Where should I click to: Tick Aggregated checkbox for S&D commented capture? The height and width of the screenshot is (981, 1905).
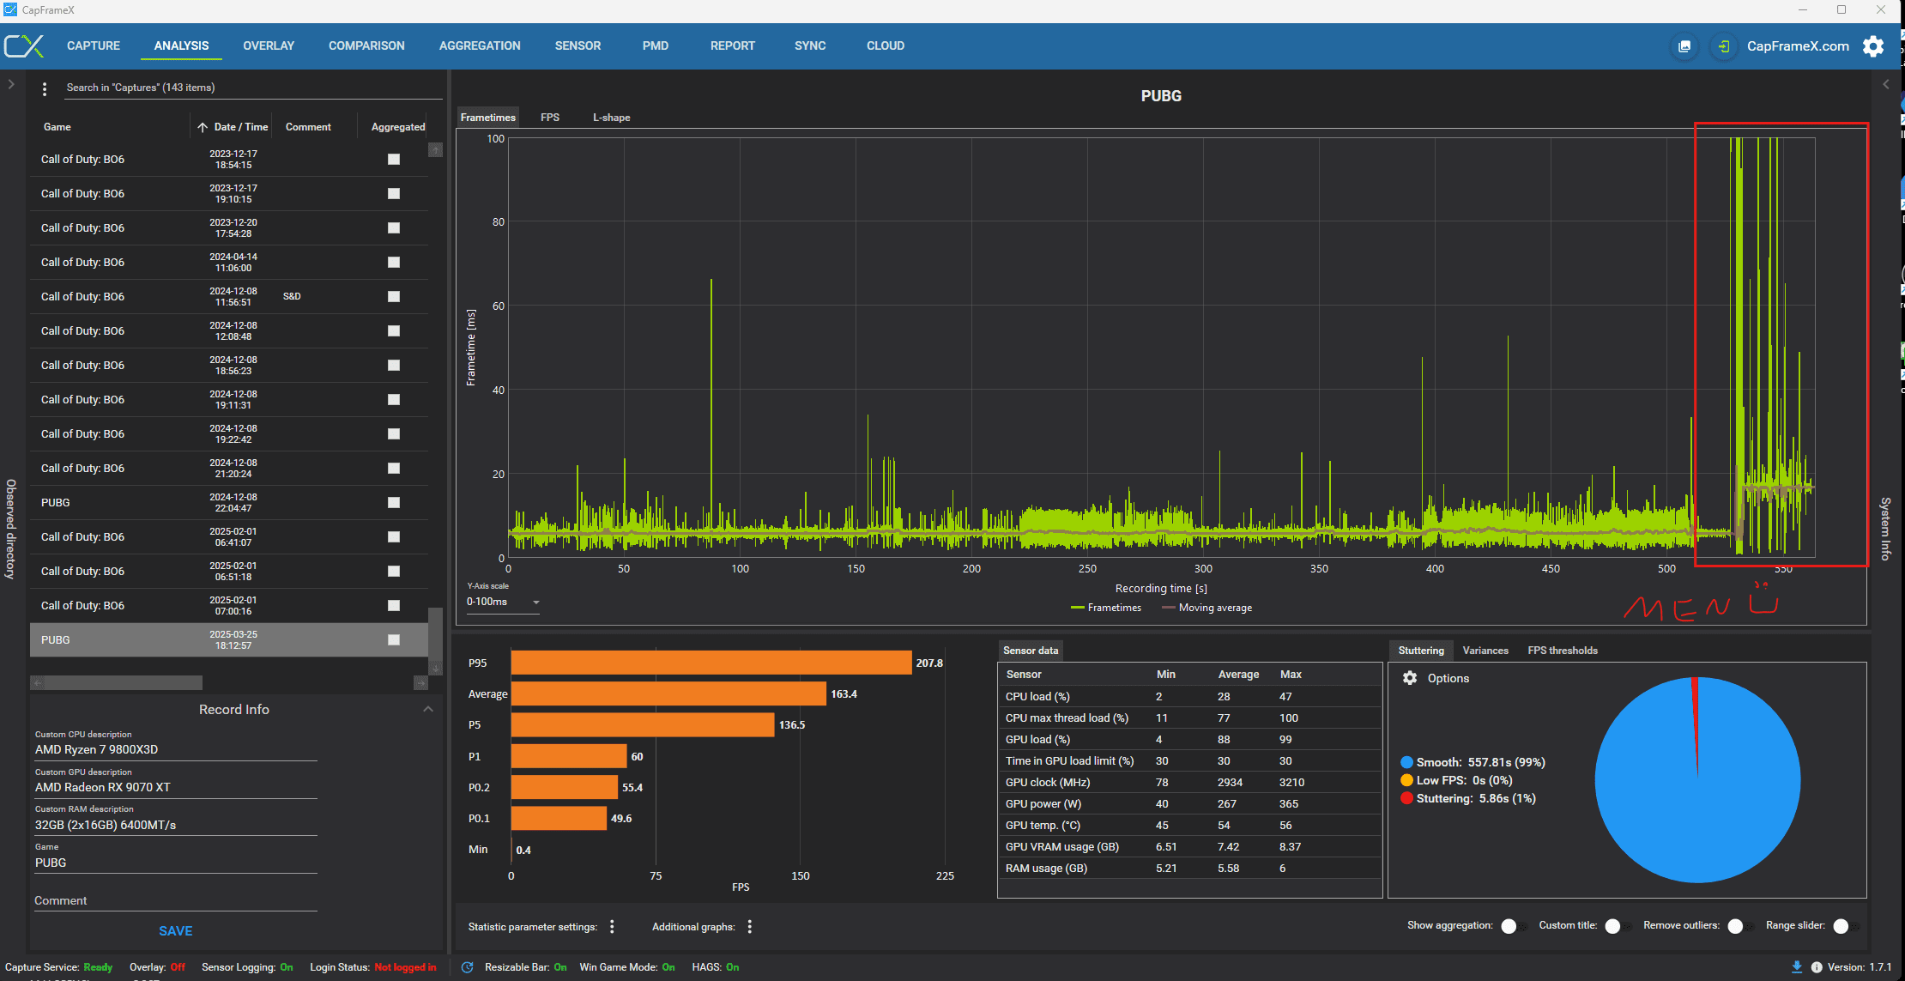[x=394, y=296]
